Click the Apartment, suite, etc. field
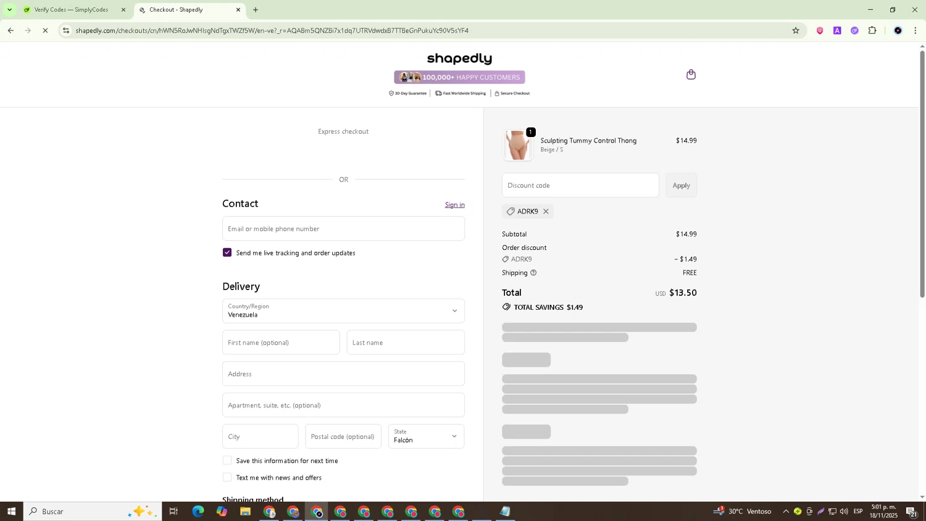 pos(343,406)
